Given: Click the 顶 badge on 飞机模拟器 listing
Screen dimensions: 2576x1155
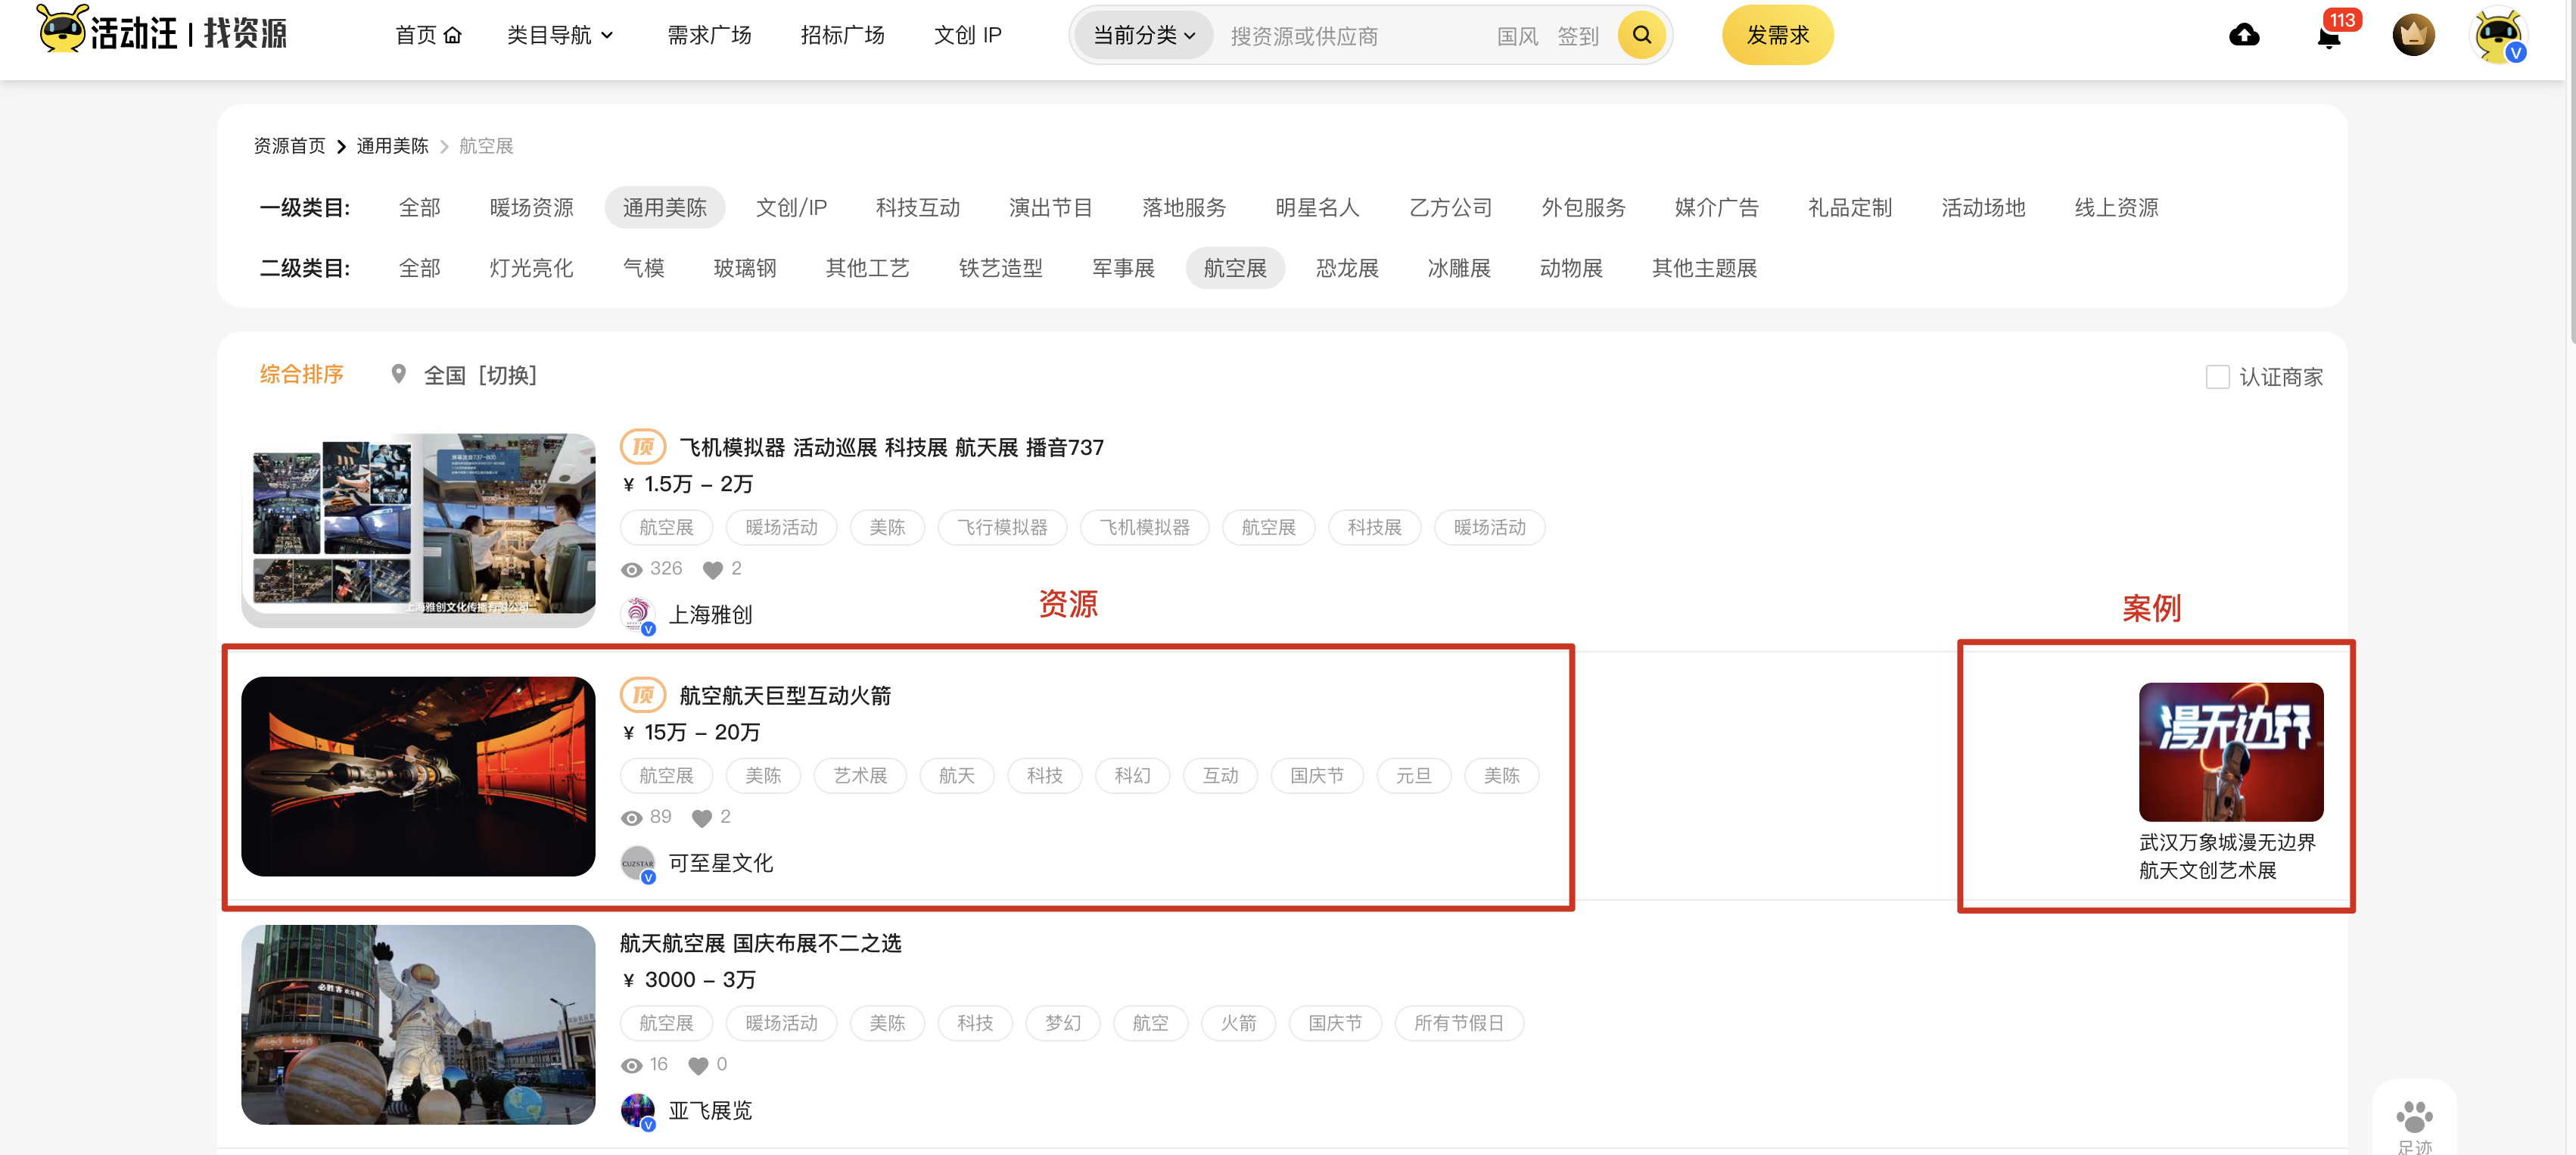Looking at the screenshot, I should pos(643,447).
